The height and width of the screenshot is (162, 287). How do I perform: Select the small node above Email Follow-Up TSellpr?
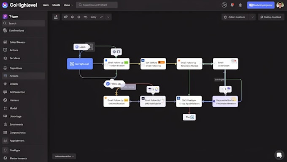116,52
